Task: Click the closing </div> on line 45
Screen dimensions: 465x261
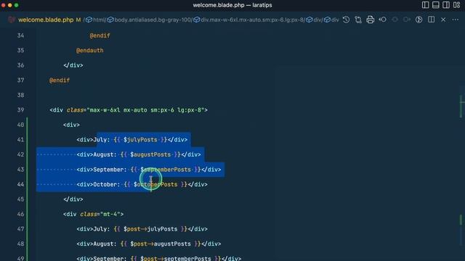Action: pos(73,199)
